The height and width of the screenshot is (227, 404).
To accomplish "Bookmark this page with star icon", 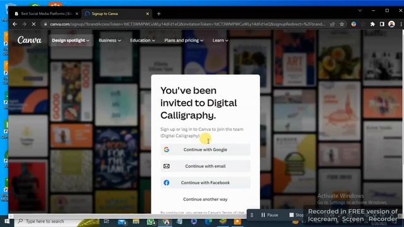I will coord(342,24).
